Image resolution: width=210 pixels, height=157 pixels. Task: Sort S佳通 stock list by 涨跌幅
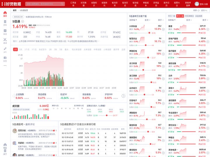(x=133, y=20)
